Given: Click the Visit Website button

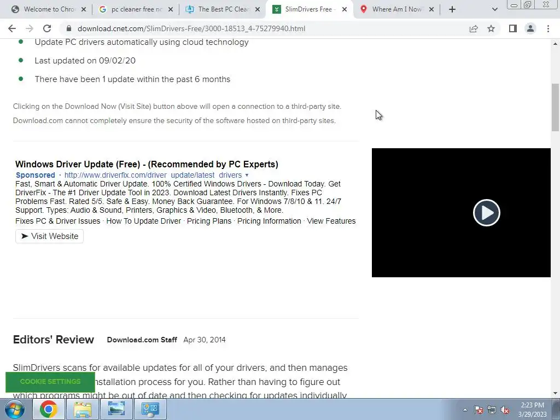Looking at the screenshot, I should (x=49, y=236).
